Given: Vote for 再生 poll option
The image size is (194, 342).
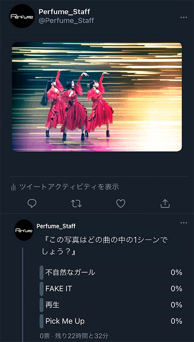Looking at the screenshot, I should pyautogui.click(x=111, y=305).
